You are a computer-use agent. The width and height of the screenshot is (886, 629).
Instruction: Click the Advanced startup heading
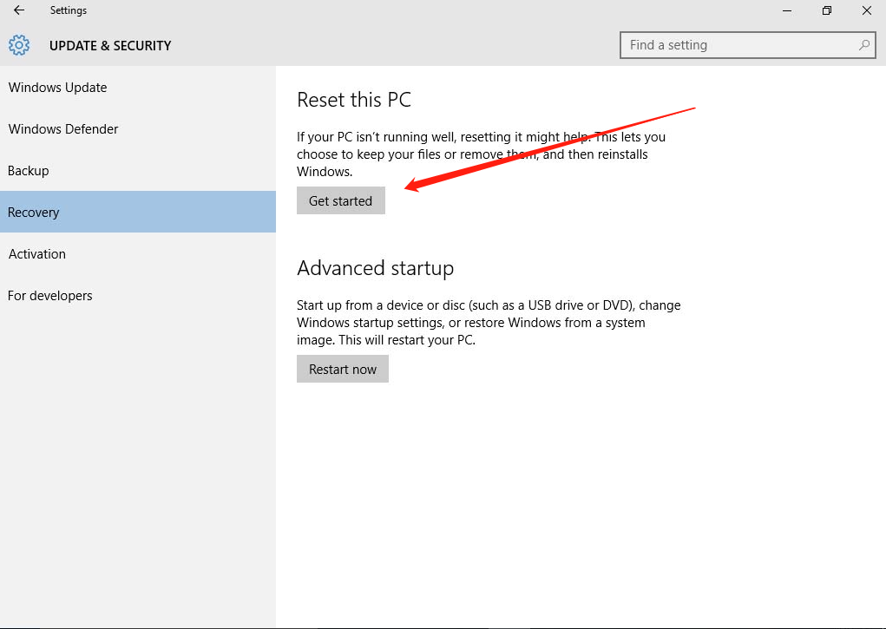pos(375,268)
